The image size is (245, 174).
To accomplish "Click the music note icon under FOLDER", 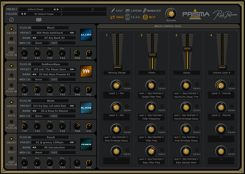I will (12, 20).
